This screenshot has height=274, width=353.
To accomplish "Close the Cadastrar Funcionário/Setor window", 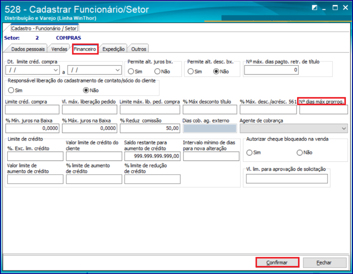I will tap(345, 8).
